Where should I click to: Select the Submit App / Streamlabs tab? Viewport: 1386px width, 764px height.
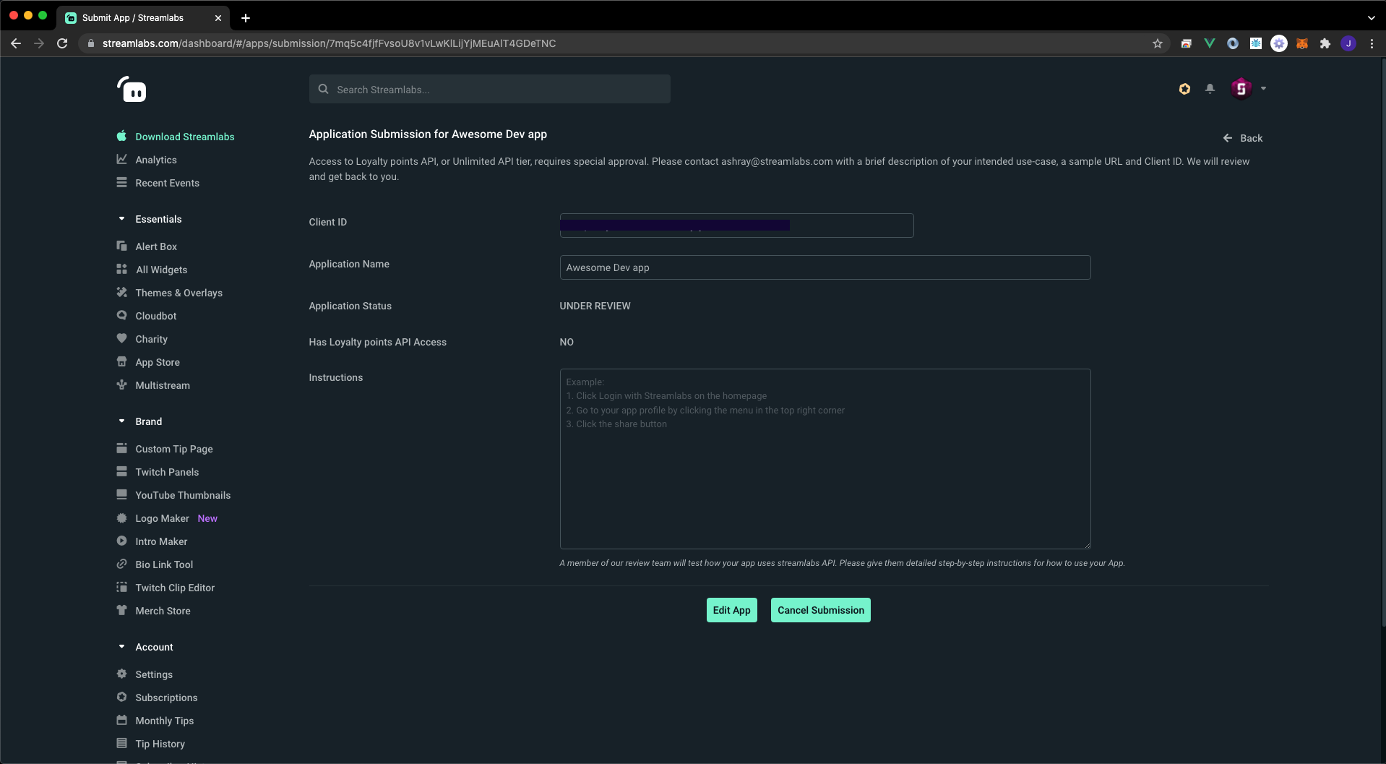click(x=143, y=17)
